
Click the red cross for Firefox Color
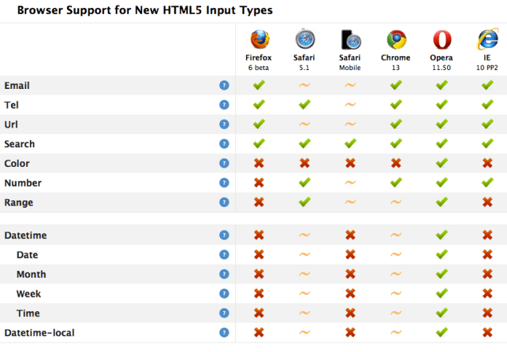(x=259, y=163)
